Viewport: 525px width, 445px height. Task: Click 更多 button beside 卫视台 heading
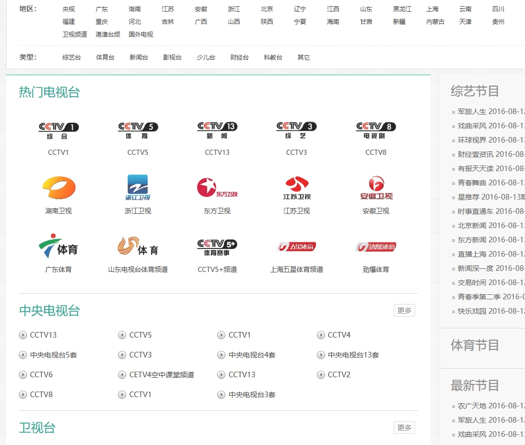404,428
